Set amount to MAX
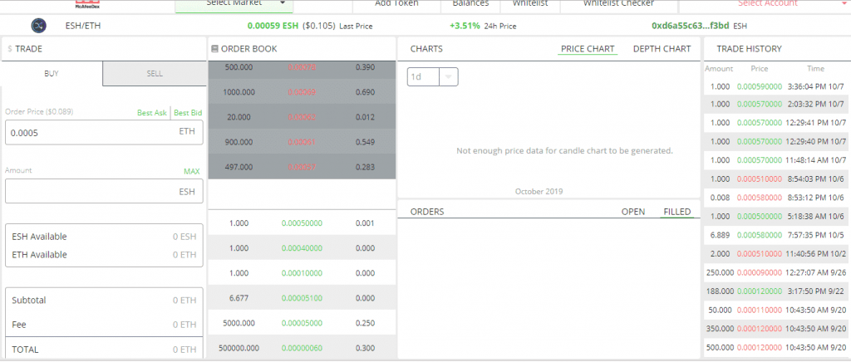Screen dimensions: 851x362 (192, 171)
